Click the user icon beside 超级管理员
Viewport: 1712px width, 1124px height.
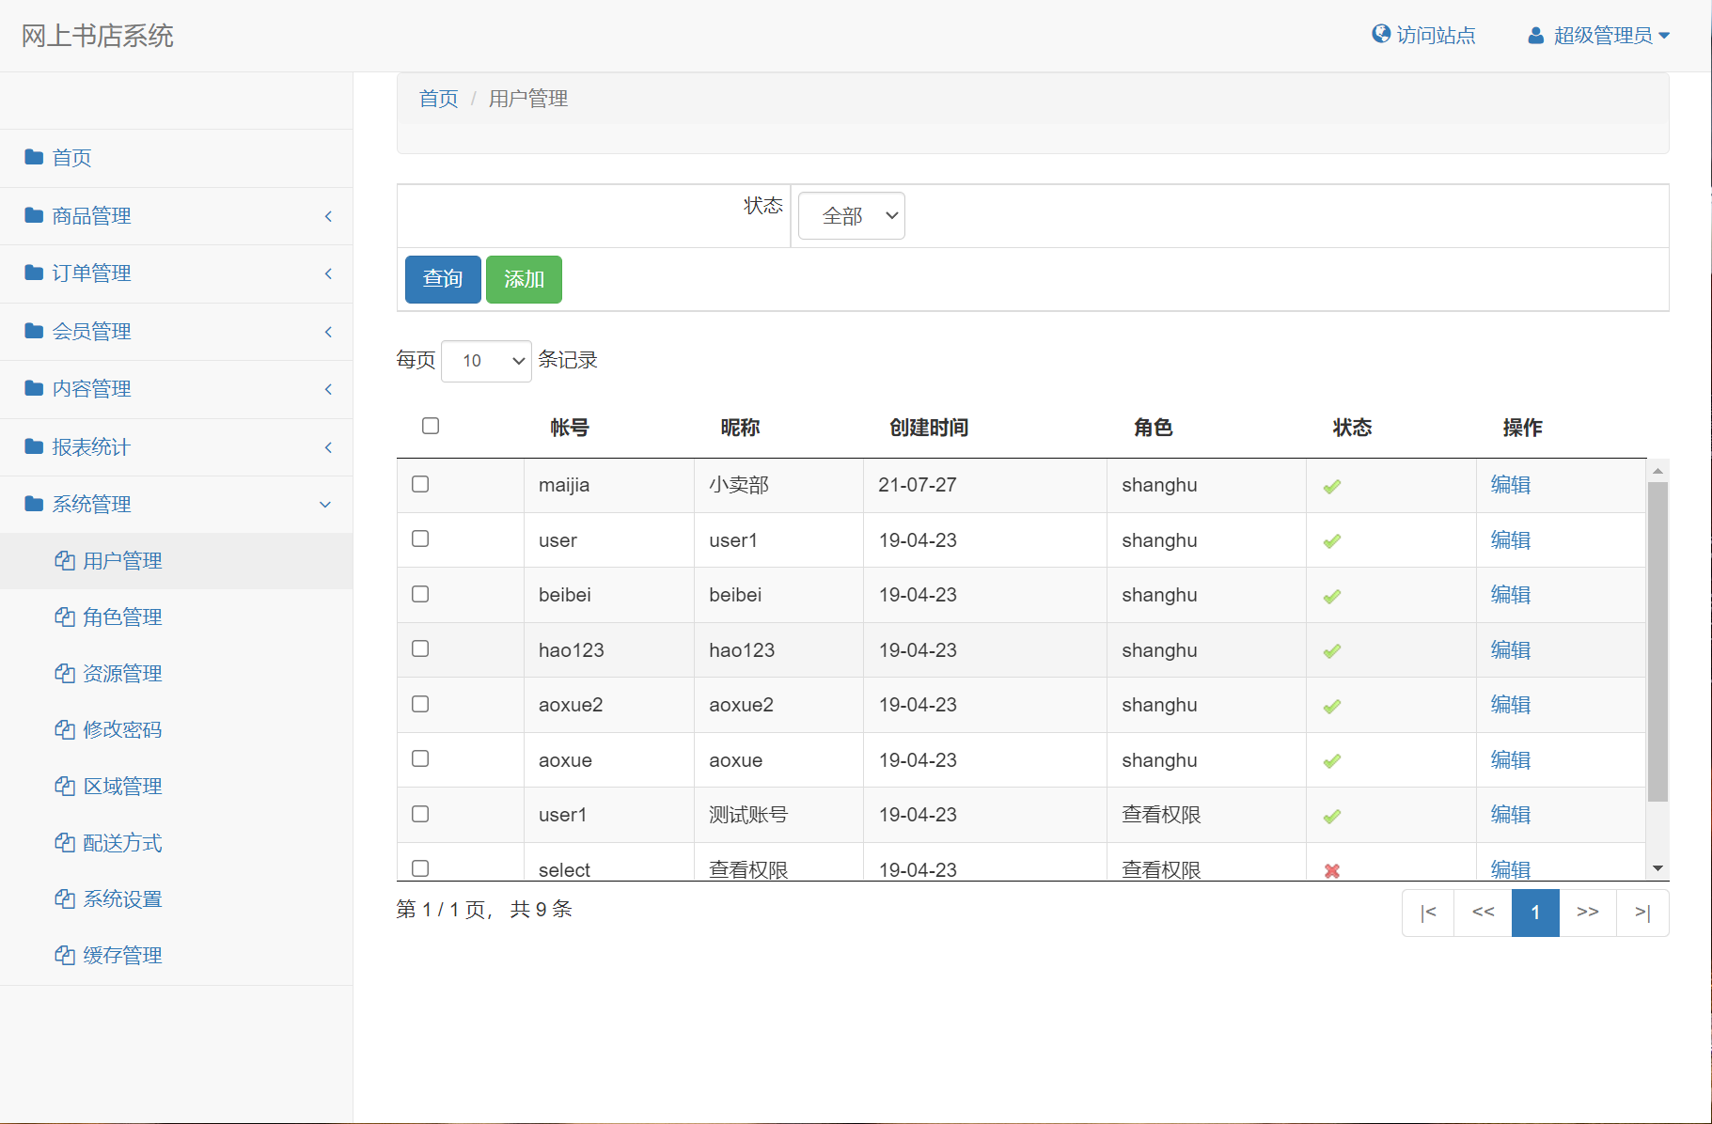1535,34
